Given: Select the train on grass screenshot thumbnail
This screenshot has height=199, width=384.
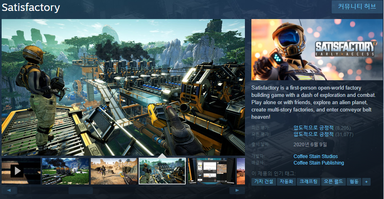Looking at the screenshot, I should pyautogui.click(x=65, y=171).
